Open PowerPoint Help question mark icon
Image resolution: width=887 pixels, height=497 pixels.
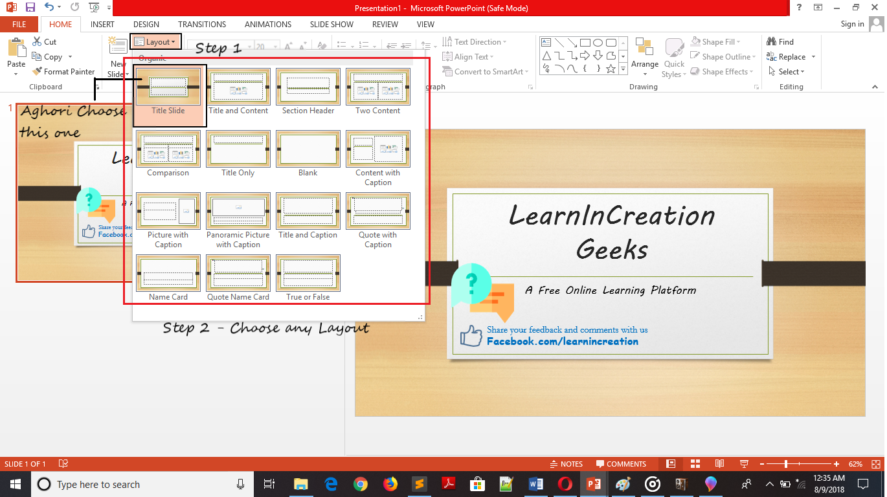tap(800, 8)
